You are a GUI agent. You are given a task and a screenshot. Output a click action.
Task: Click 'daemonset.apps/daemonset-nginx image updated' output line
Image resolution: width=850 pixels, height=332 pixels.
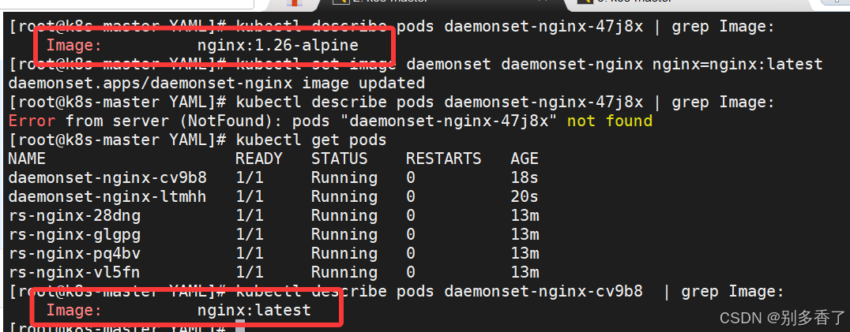(216, 84)
